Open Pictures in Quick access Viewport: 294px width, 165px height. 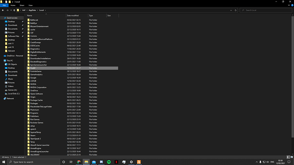coord(11,33)
